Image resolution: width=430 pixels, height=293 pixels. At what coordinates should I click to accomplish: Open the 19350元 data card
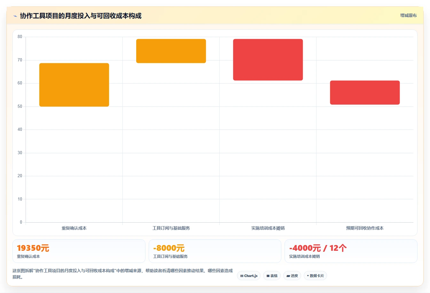pos(79,251)
